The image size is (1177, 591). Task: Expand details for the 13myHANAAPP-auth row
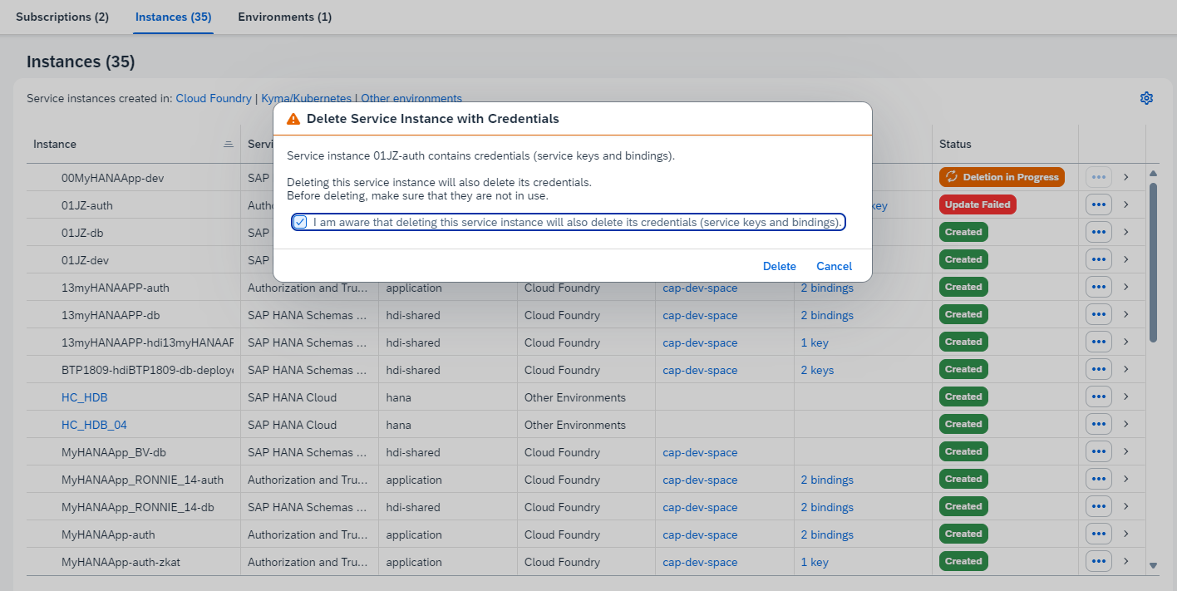tap(1125, 287)
